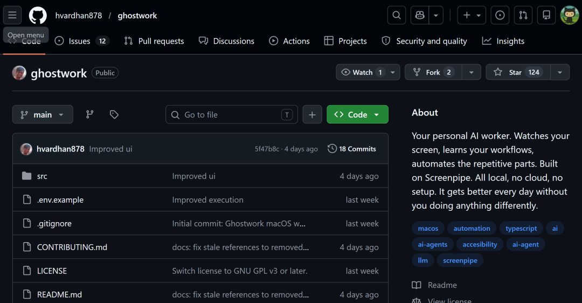Open the green Code dropdown button
The image size is (582, 303).
357,114
